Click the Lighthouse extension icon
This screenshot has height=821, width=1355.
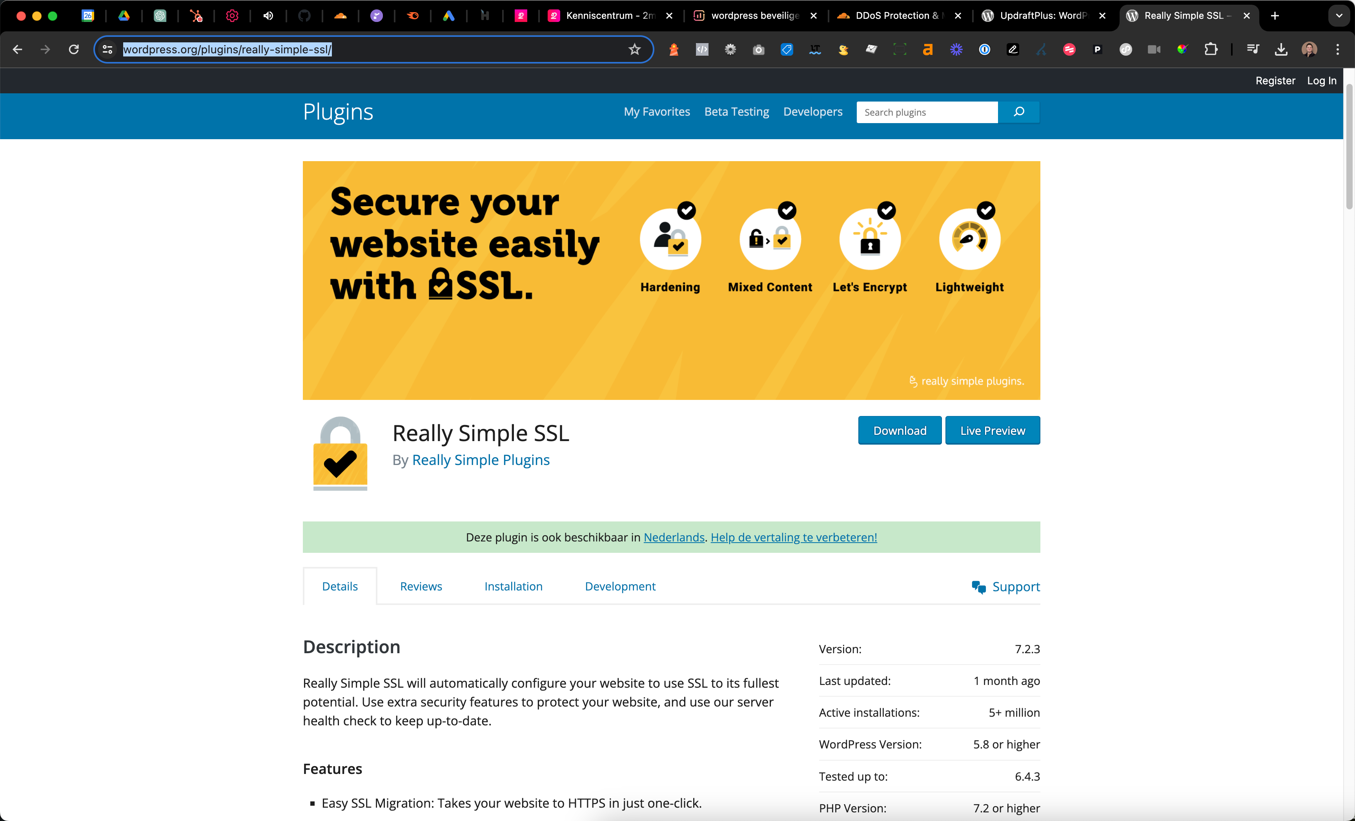(x=674, y=49)
